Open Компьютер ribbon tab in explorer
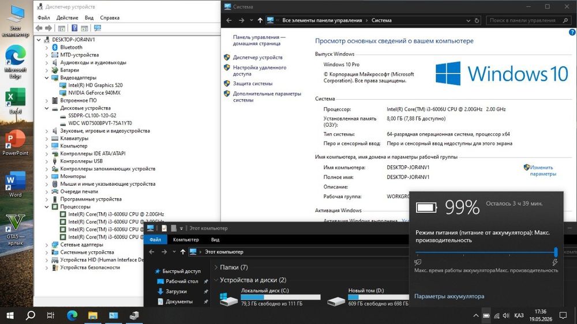This screenshot has height=324, width=577. pyautogui.click(x=186, y=239)
